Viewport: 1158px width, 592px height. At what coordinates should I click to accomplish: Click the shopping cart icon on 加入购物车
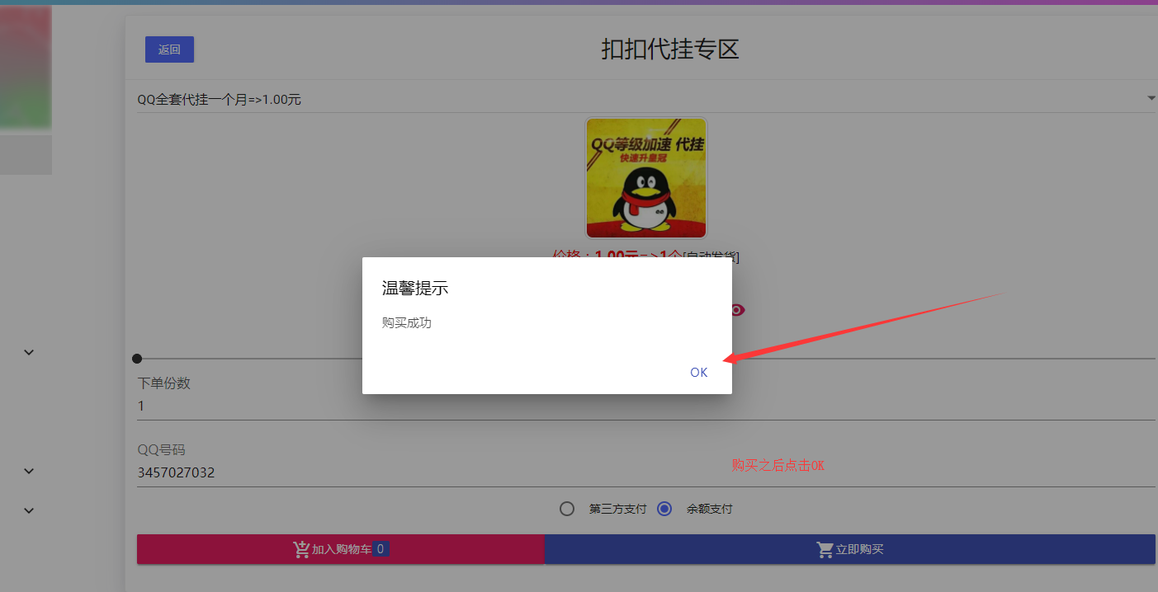301,549
